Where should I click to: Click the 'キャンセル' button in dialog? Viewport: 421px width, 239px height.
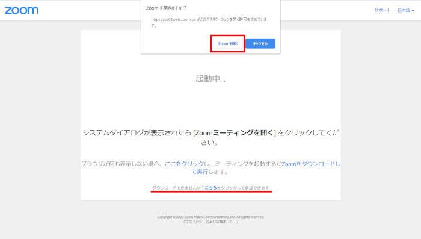260,43
